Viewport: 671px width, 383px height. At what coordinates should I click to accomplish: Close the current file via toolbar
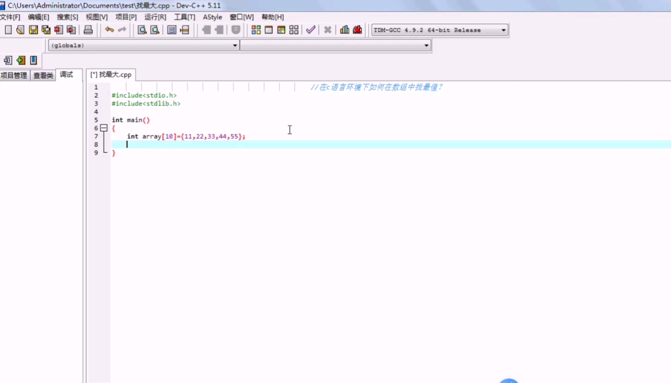59,30
